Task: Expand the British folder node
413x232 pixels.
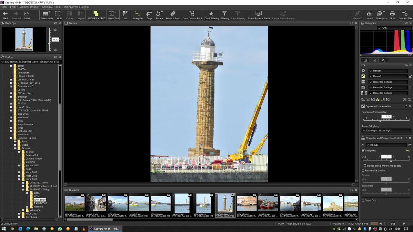Action: tap(11, 66)
